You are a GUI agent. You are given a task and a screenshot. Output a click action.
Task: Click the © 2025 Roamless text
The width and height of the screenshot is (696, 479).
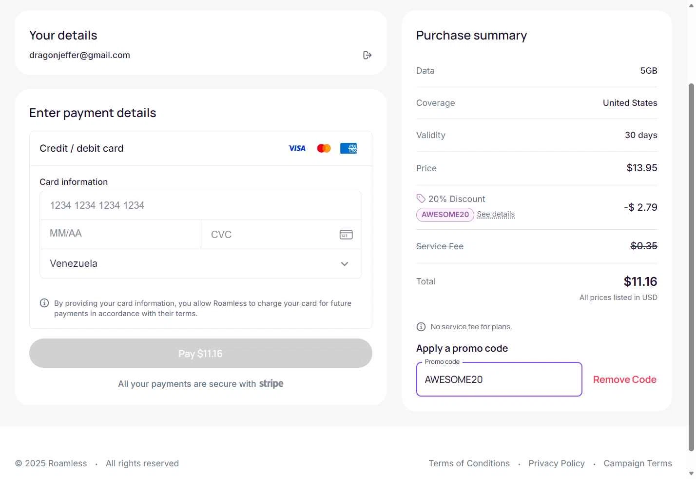(51, 463)
